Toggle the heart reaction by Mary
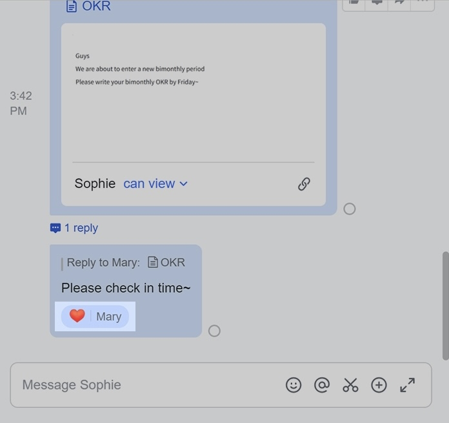 pos(95,316)
